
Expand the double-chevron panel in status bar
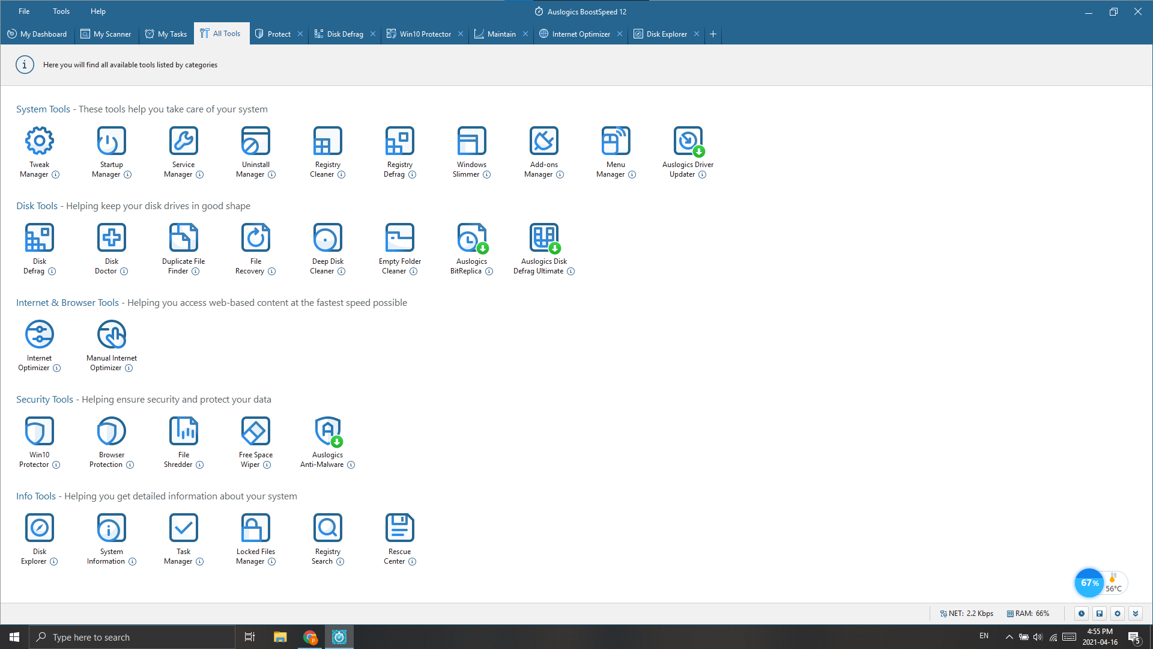coord(1136,614)
